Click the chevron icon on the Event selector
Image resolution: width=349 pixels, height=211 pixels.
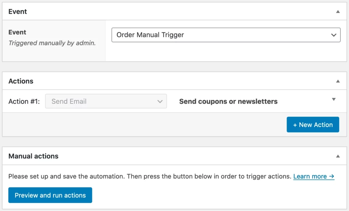tap(333, 35)
